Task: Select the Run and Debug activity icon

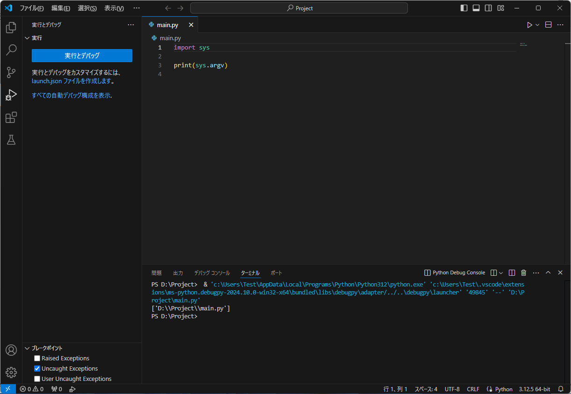Action: point(11,95)
